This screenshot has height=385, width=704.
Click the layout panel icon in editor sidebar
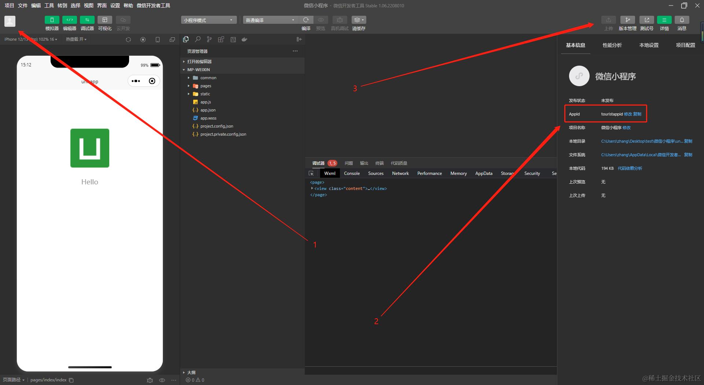click(x=233, y=39)
